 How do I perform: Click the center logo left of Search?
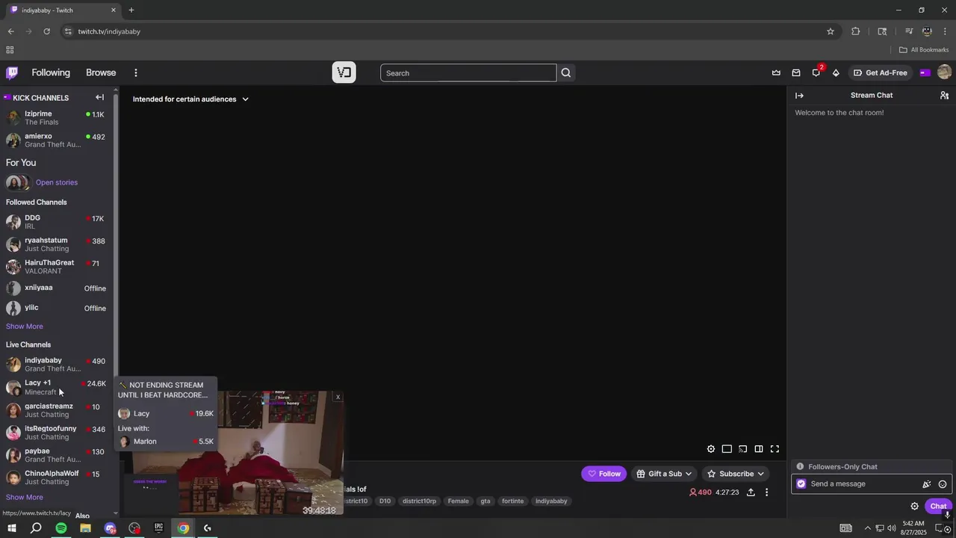point(344,72)
